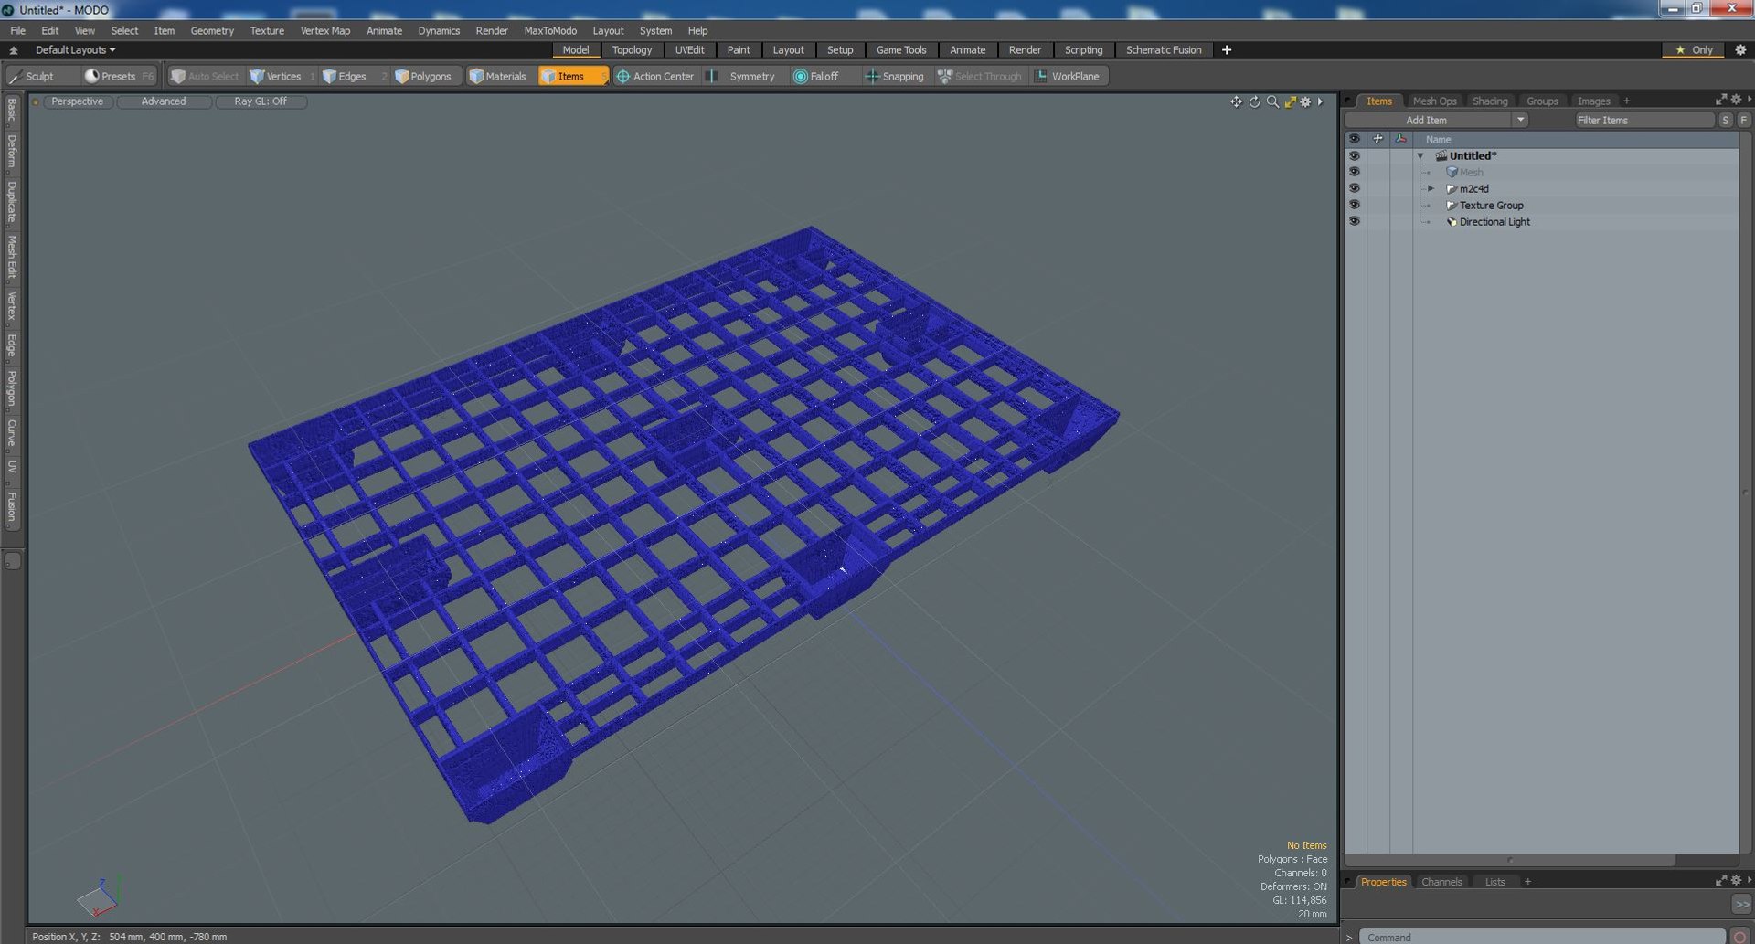
Task: Open the Action Center options
Action: (x=655, y=76)
